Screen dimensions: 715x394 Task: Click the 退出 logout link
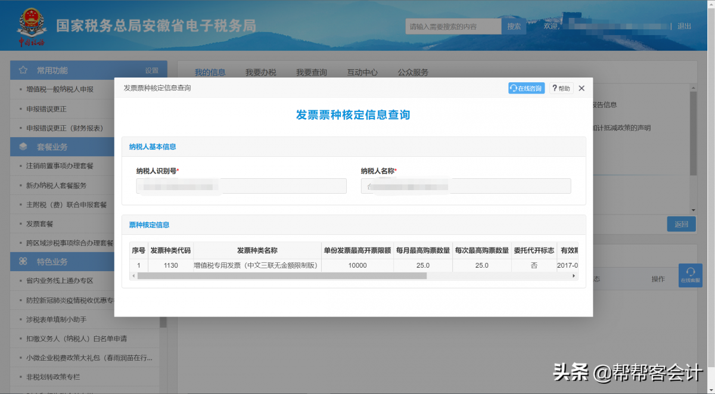point(684,26)
